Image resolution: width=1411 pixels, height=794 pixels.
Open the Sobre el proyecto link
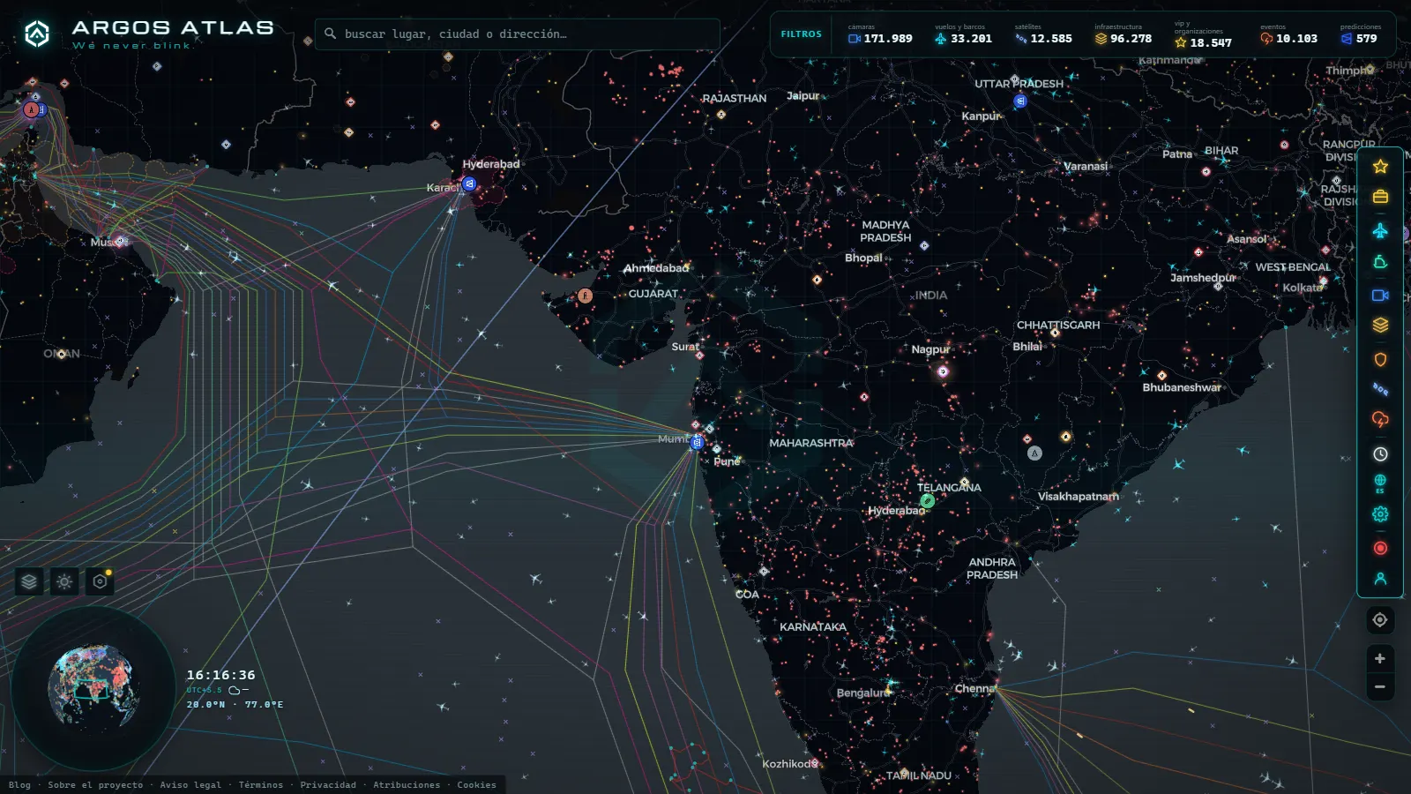(x=95, y=785)
